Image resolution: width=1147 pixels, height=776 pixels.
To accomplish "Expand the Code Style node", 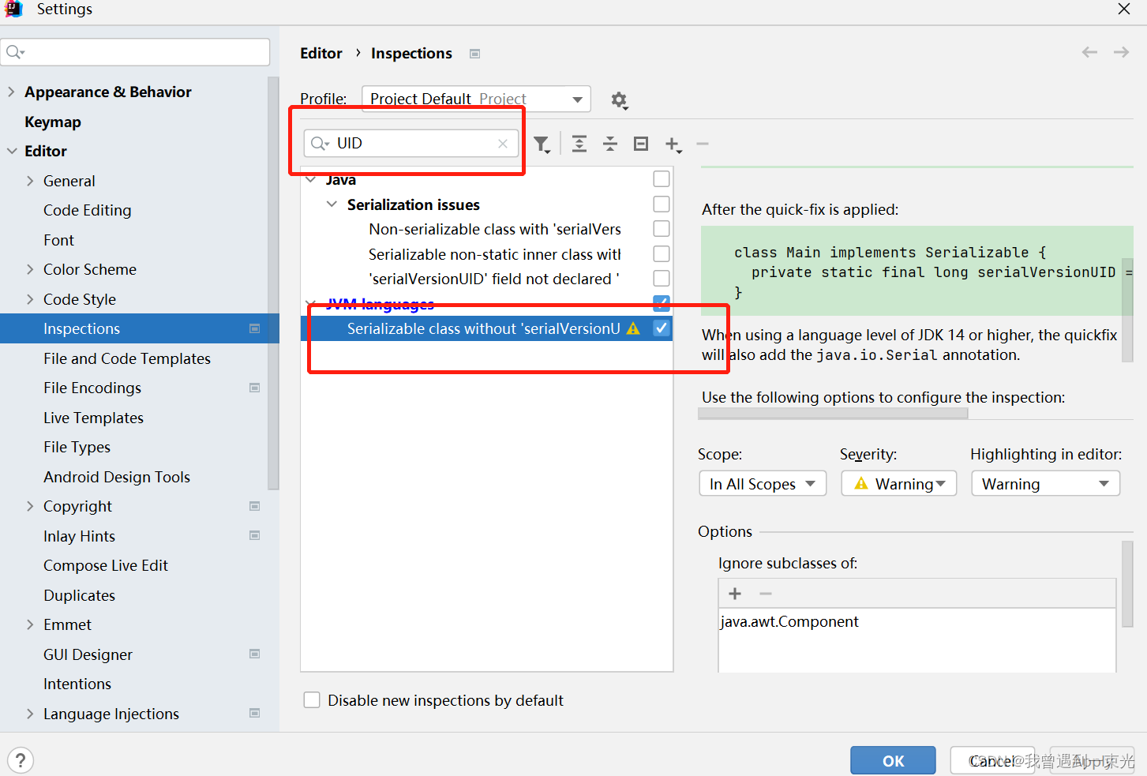I will [x=30, y=299].
